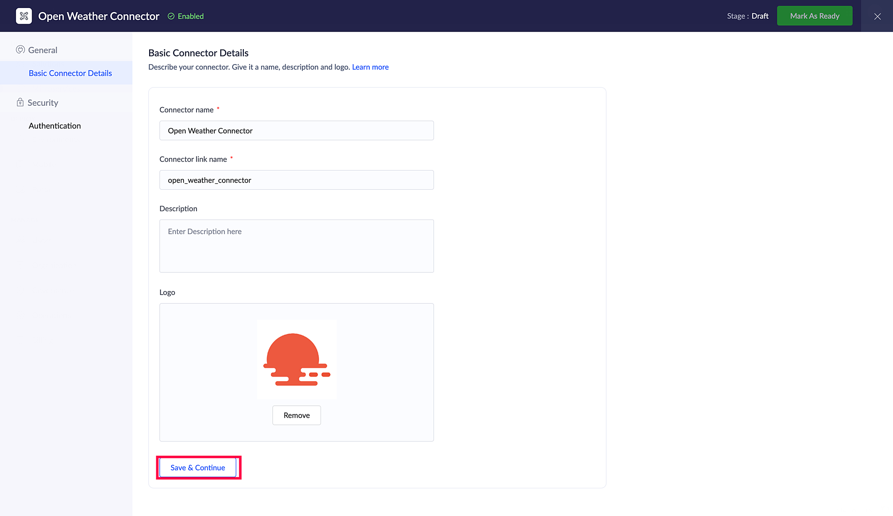Focus the Connector name input field
The width and height of the screenshot is (893, 516).
tap(296, 130)
